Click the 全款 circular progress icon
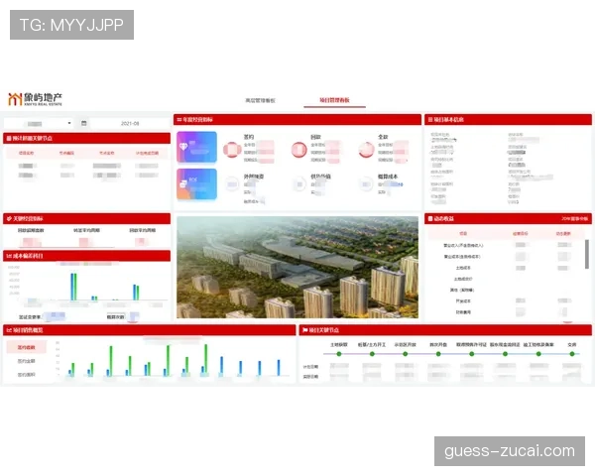 pos(365,149)
